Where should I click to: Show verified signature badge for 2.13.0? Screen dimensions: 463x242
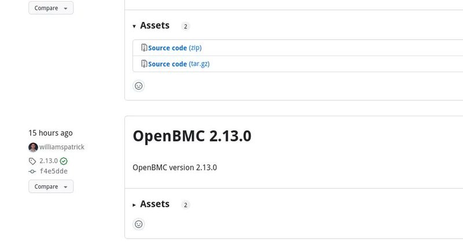point(64,161)
